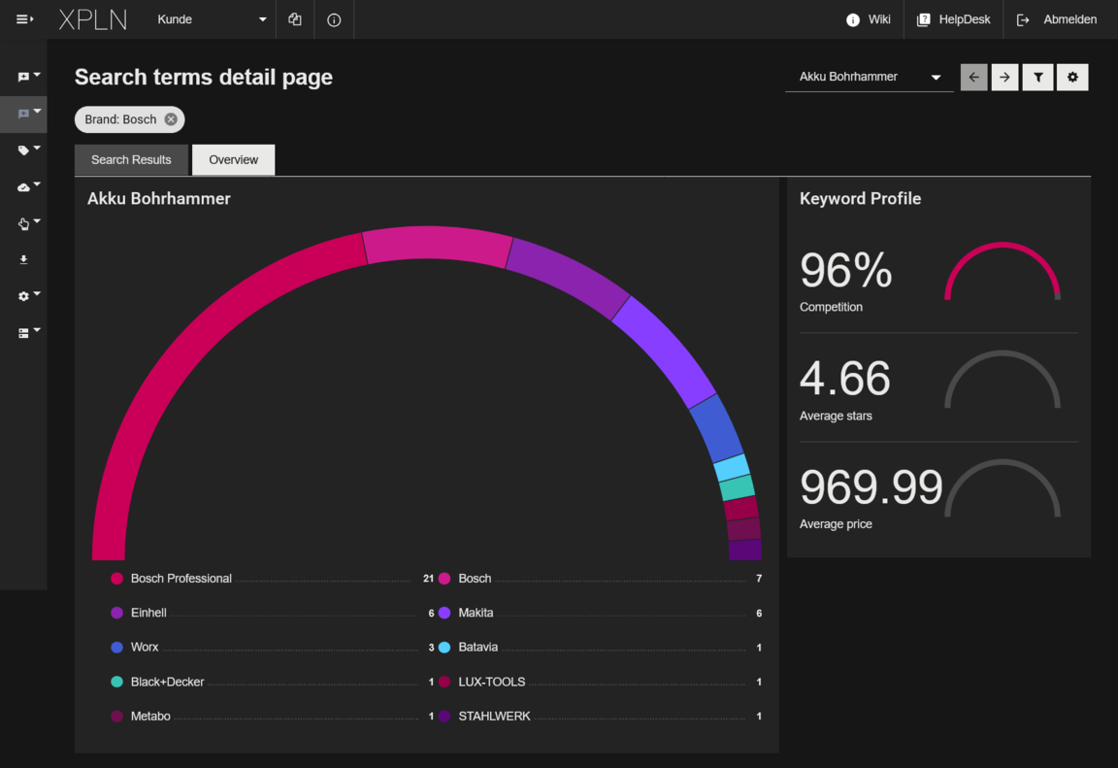Click the 969.99 average price value
1118x768 pixels.
tap(871, 486)
